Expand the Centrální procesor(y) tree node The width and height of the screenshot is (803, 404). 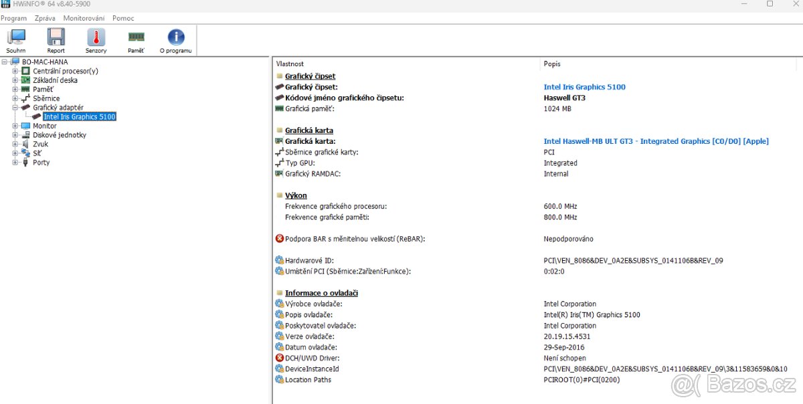pyautogui.click(x=15, y=70)
